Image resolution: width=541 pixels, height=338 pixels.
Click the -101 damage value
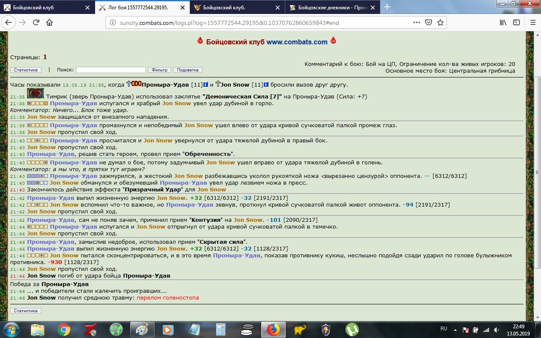(273, 220)
